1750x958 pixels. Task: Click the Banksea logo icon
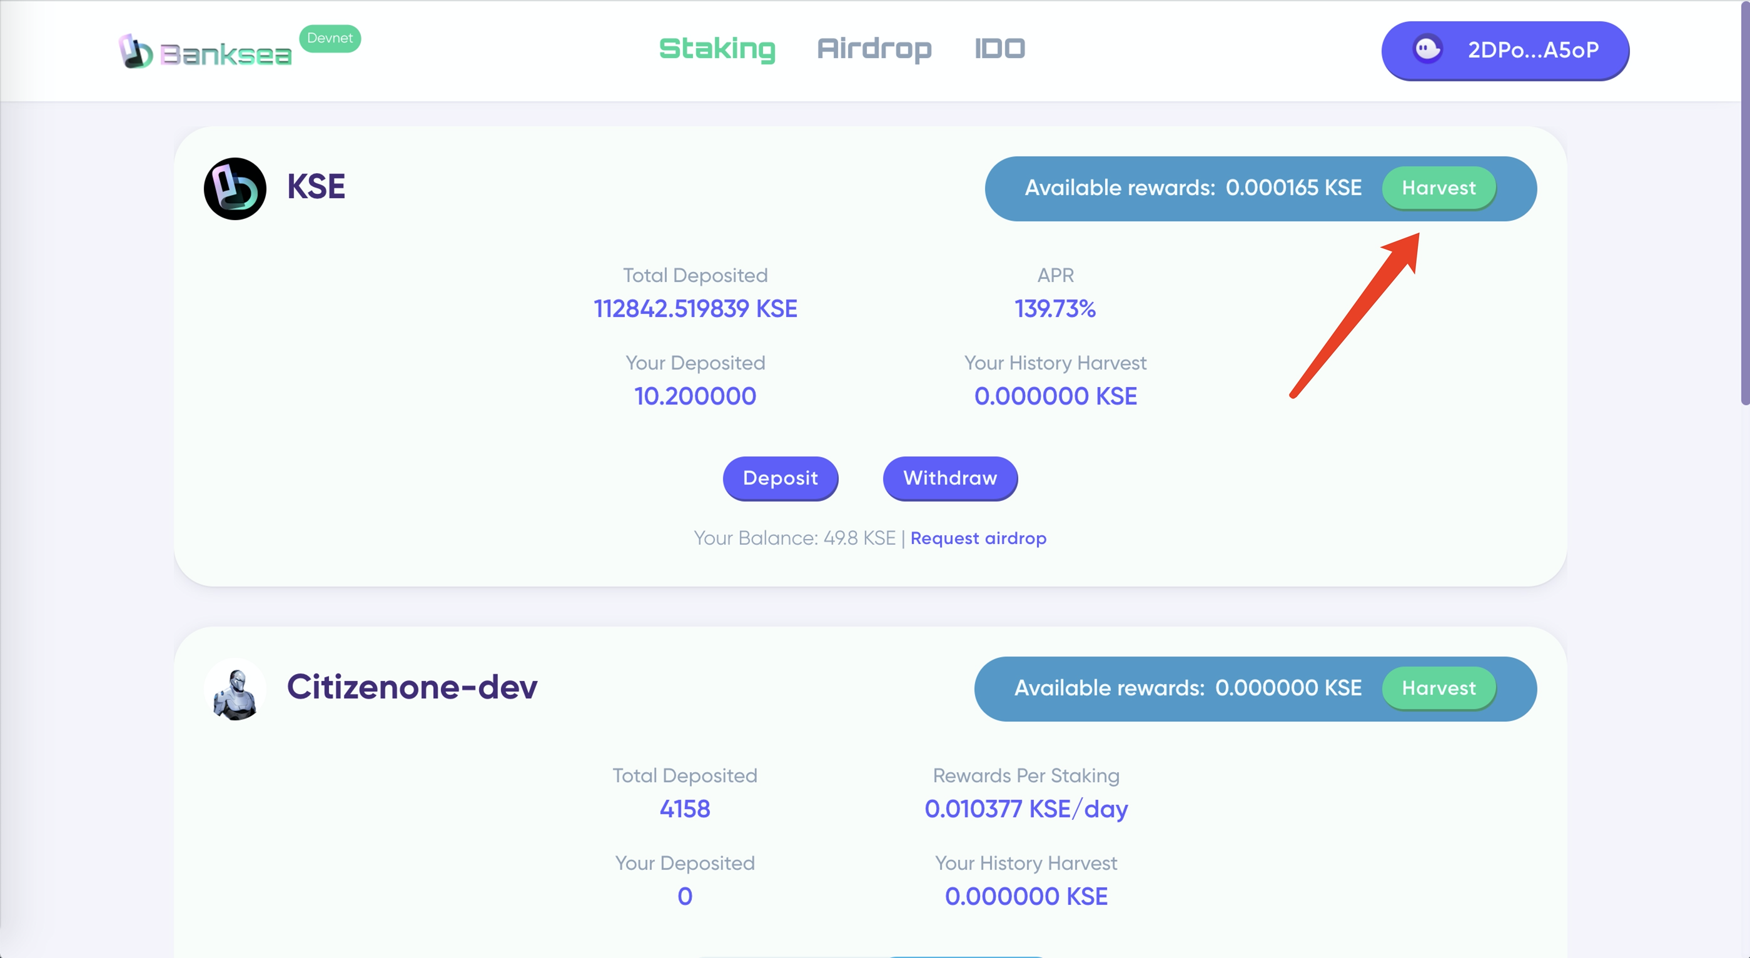point(135,52)
